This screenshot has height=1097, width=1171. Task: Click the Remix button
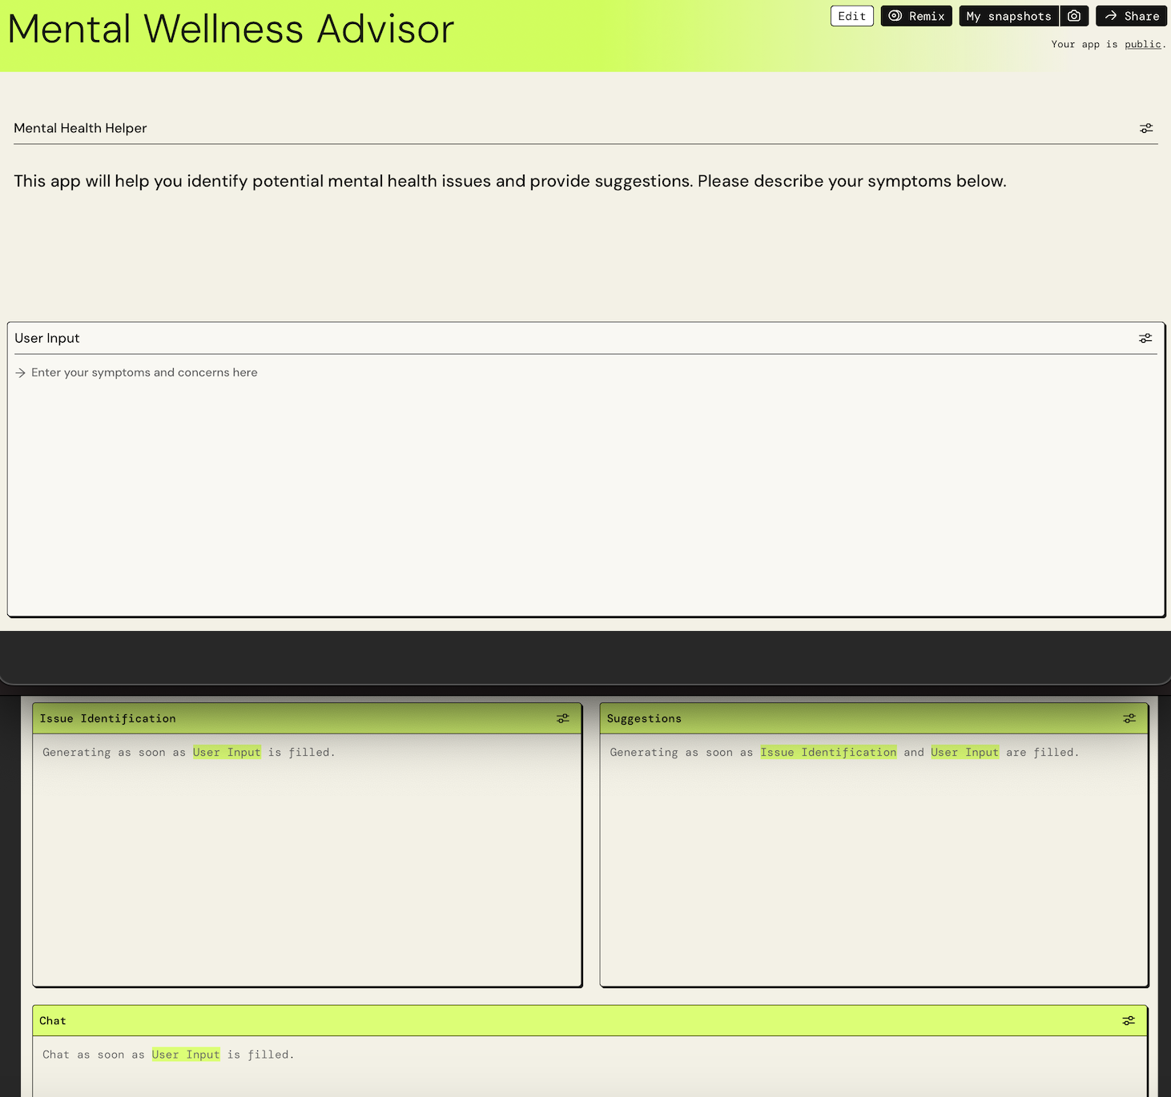coord(915,15)
